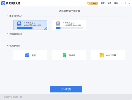
Task: Close the recovery app window
Action: 129,3
